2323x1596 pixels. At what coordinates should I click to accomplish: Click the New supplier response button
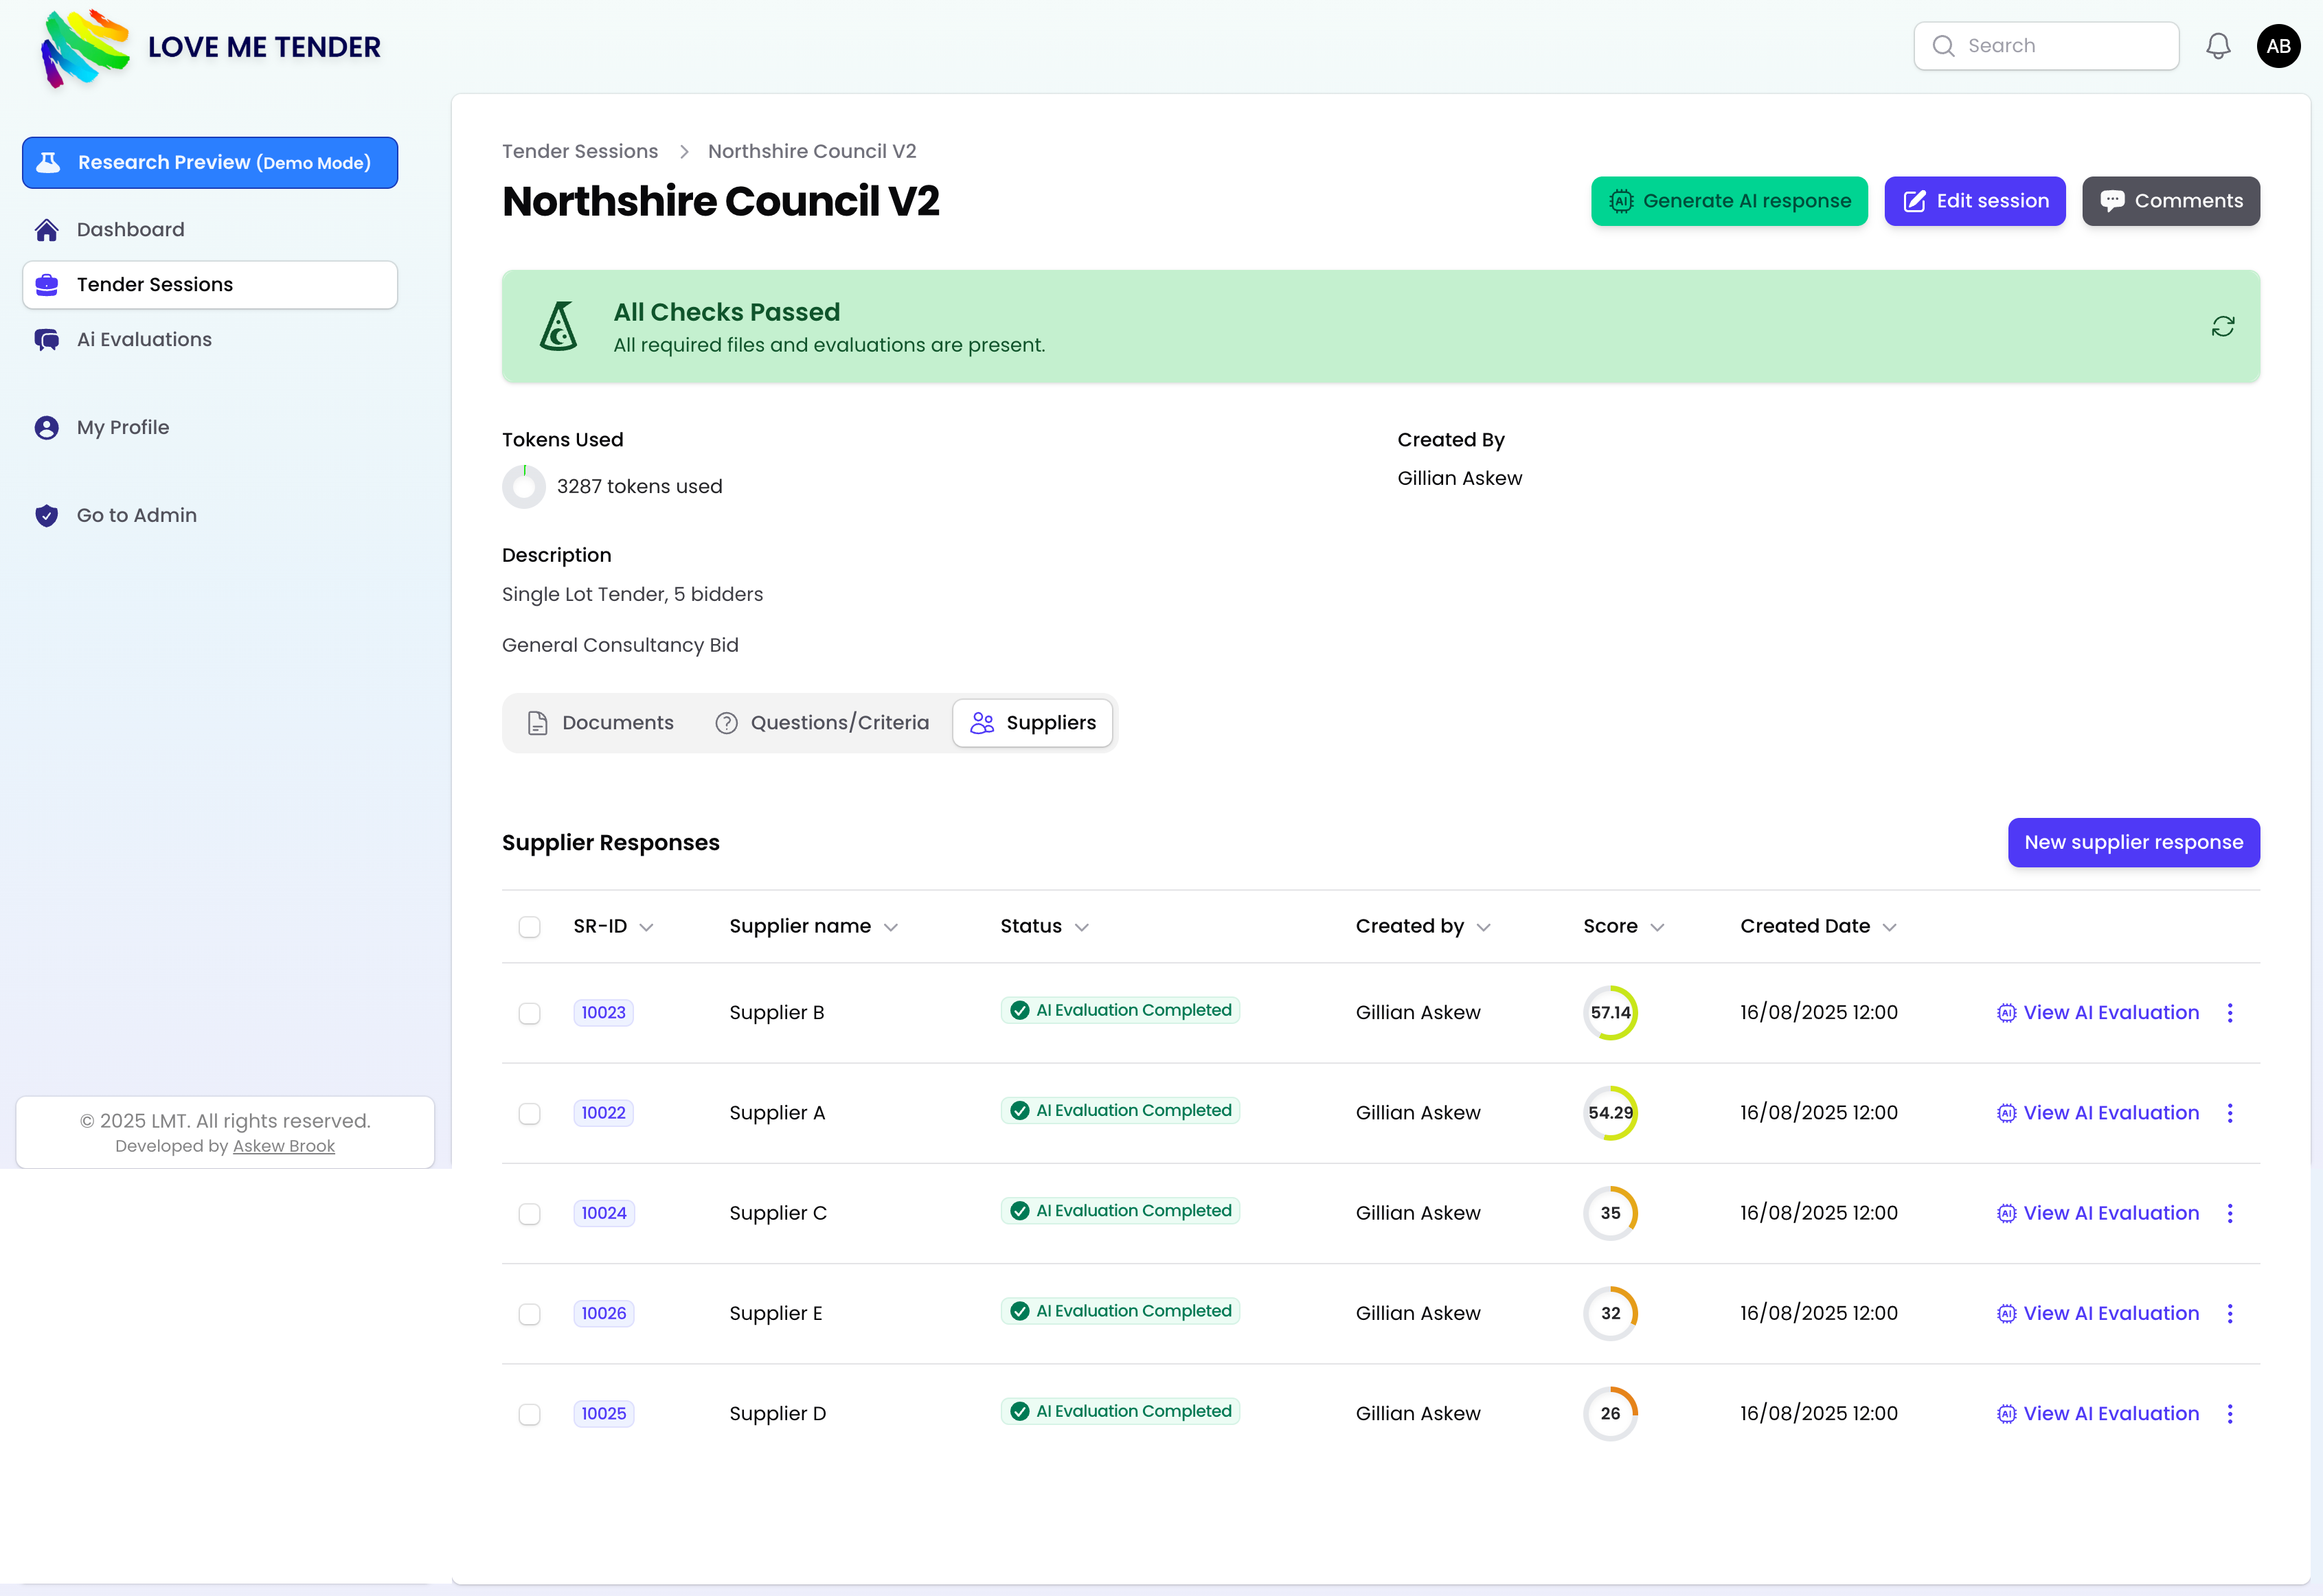click(x=2133, y=843)
